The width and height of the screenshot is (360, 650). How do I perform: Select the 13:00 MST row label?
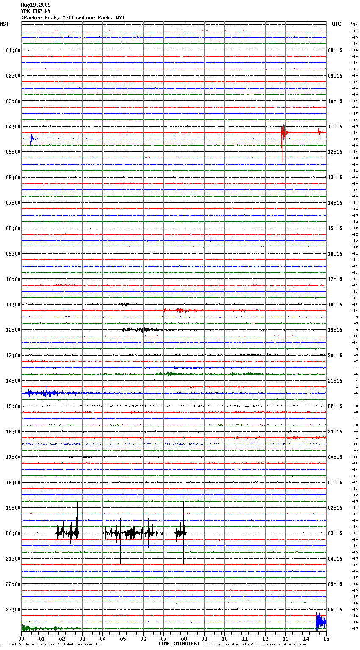[x=13, y=356]
